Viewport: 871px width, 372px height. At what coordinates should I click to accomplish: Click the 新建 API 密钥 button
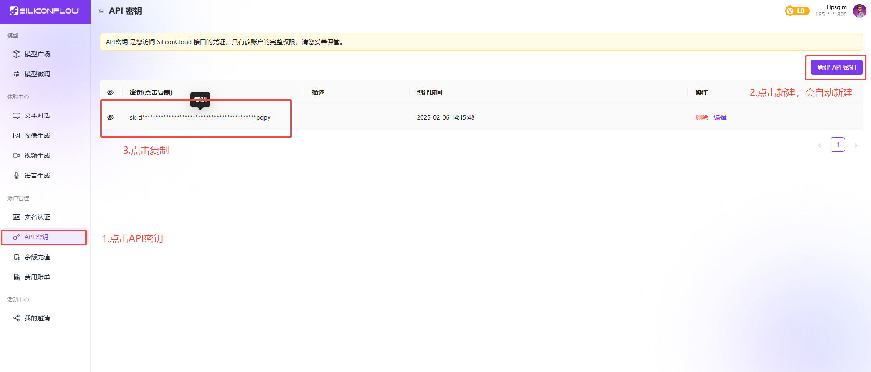click(836, 67)
